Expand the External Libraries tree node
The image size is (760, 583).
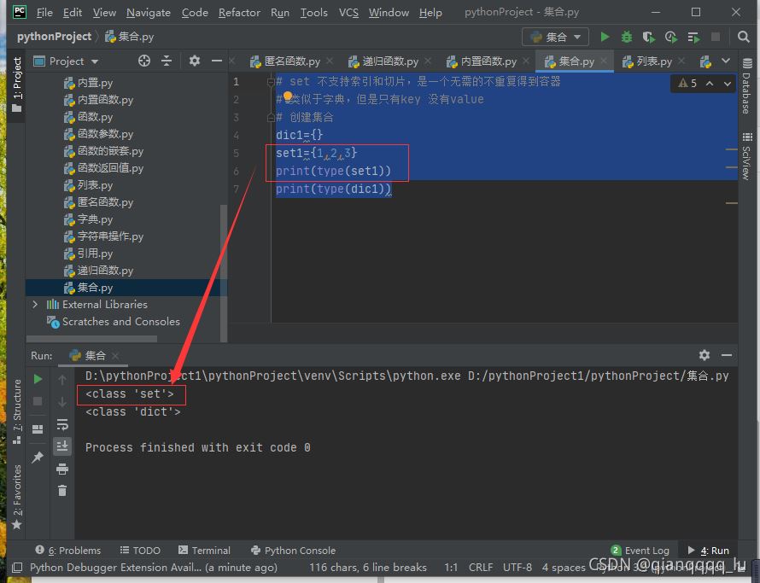tap(35, 305)
